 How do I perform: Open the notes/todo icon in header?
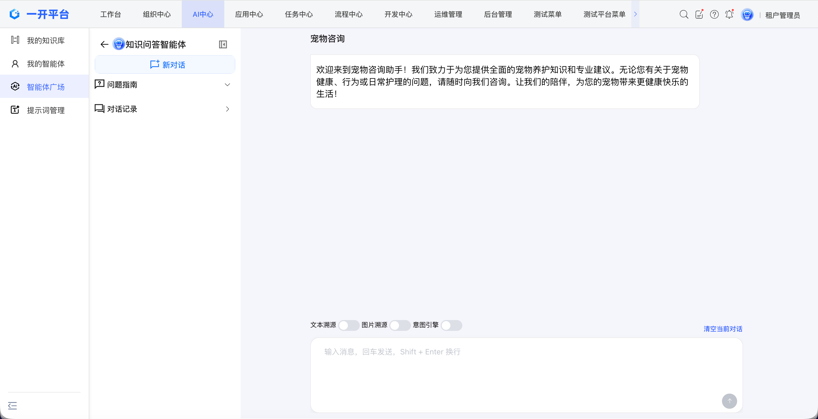699,14
